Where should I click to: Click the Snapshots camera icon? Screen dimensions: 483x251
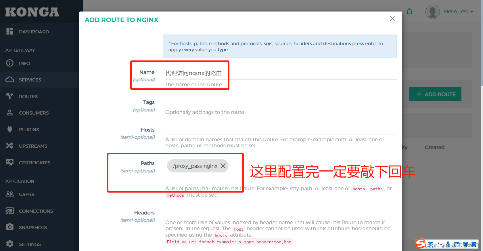click(10, 227)
